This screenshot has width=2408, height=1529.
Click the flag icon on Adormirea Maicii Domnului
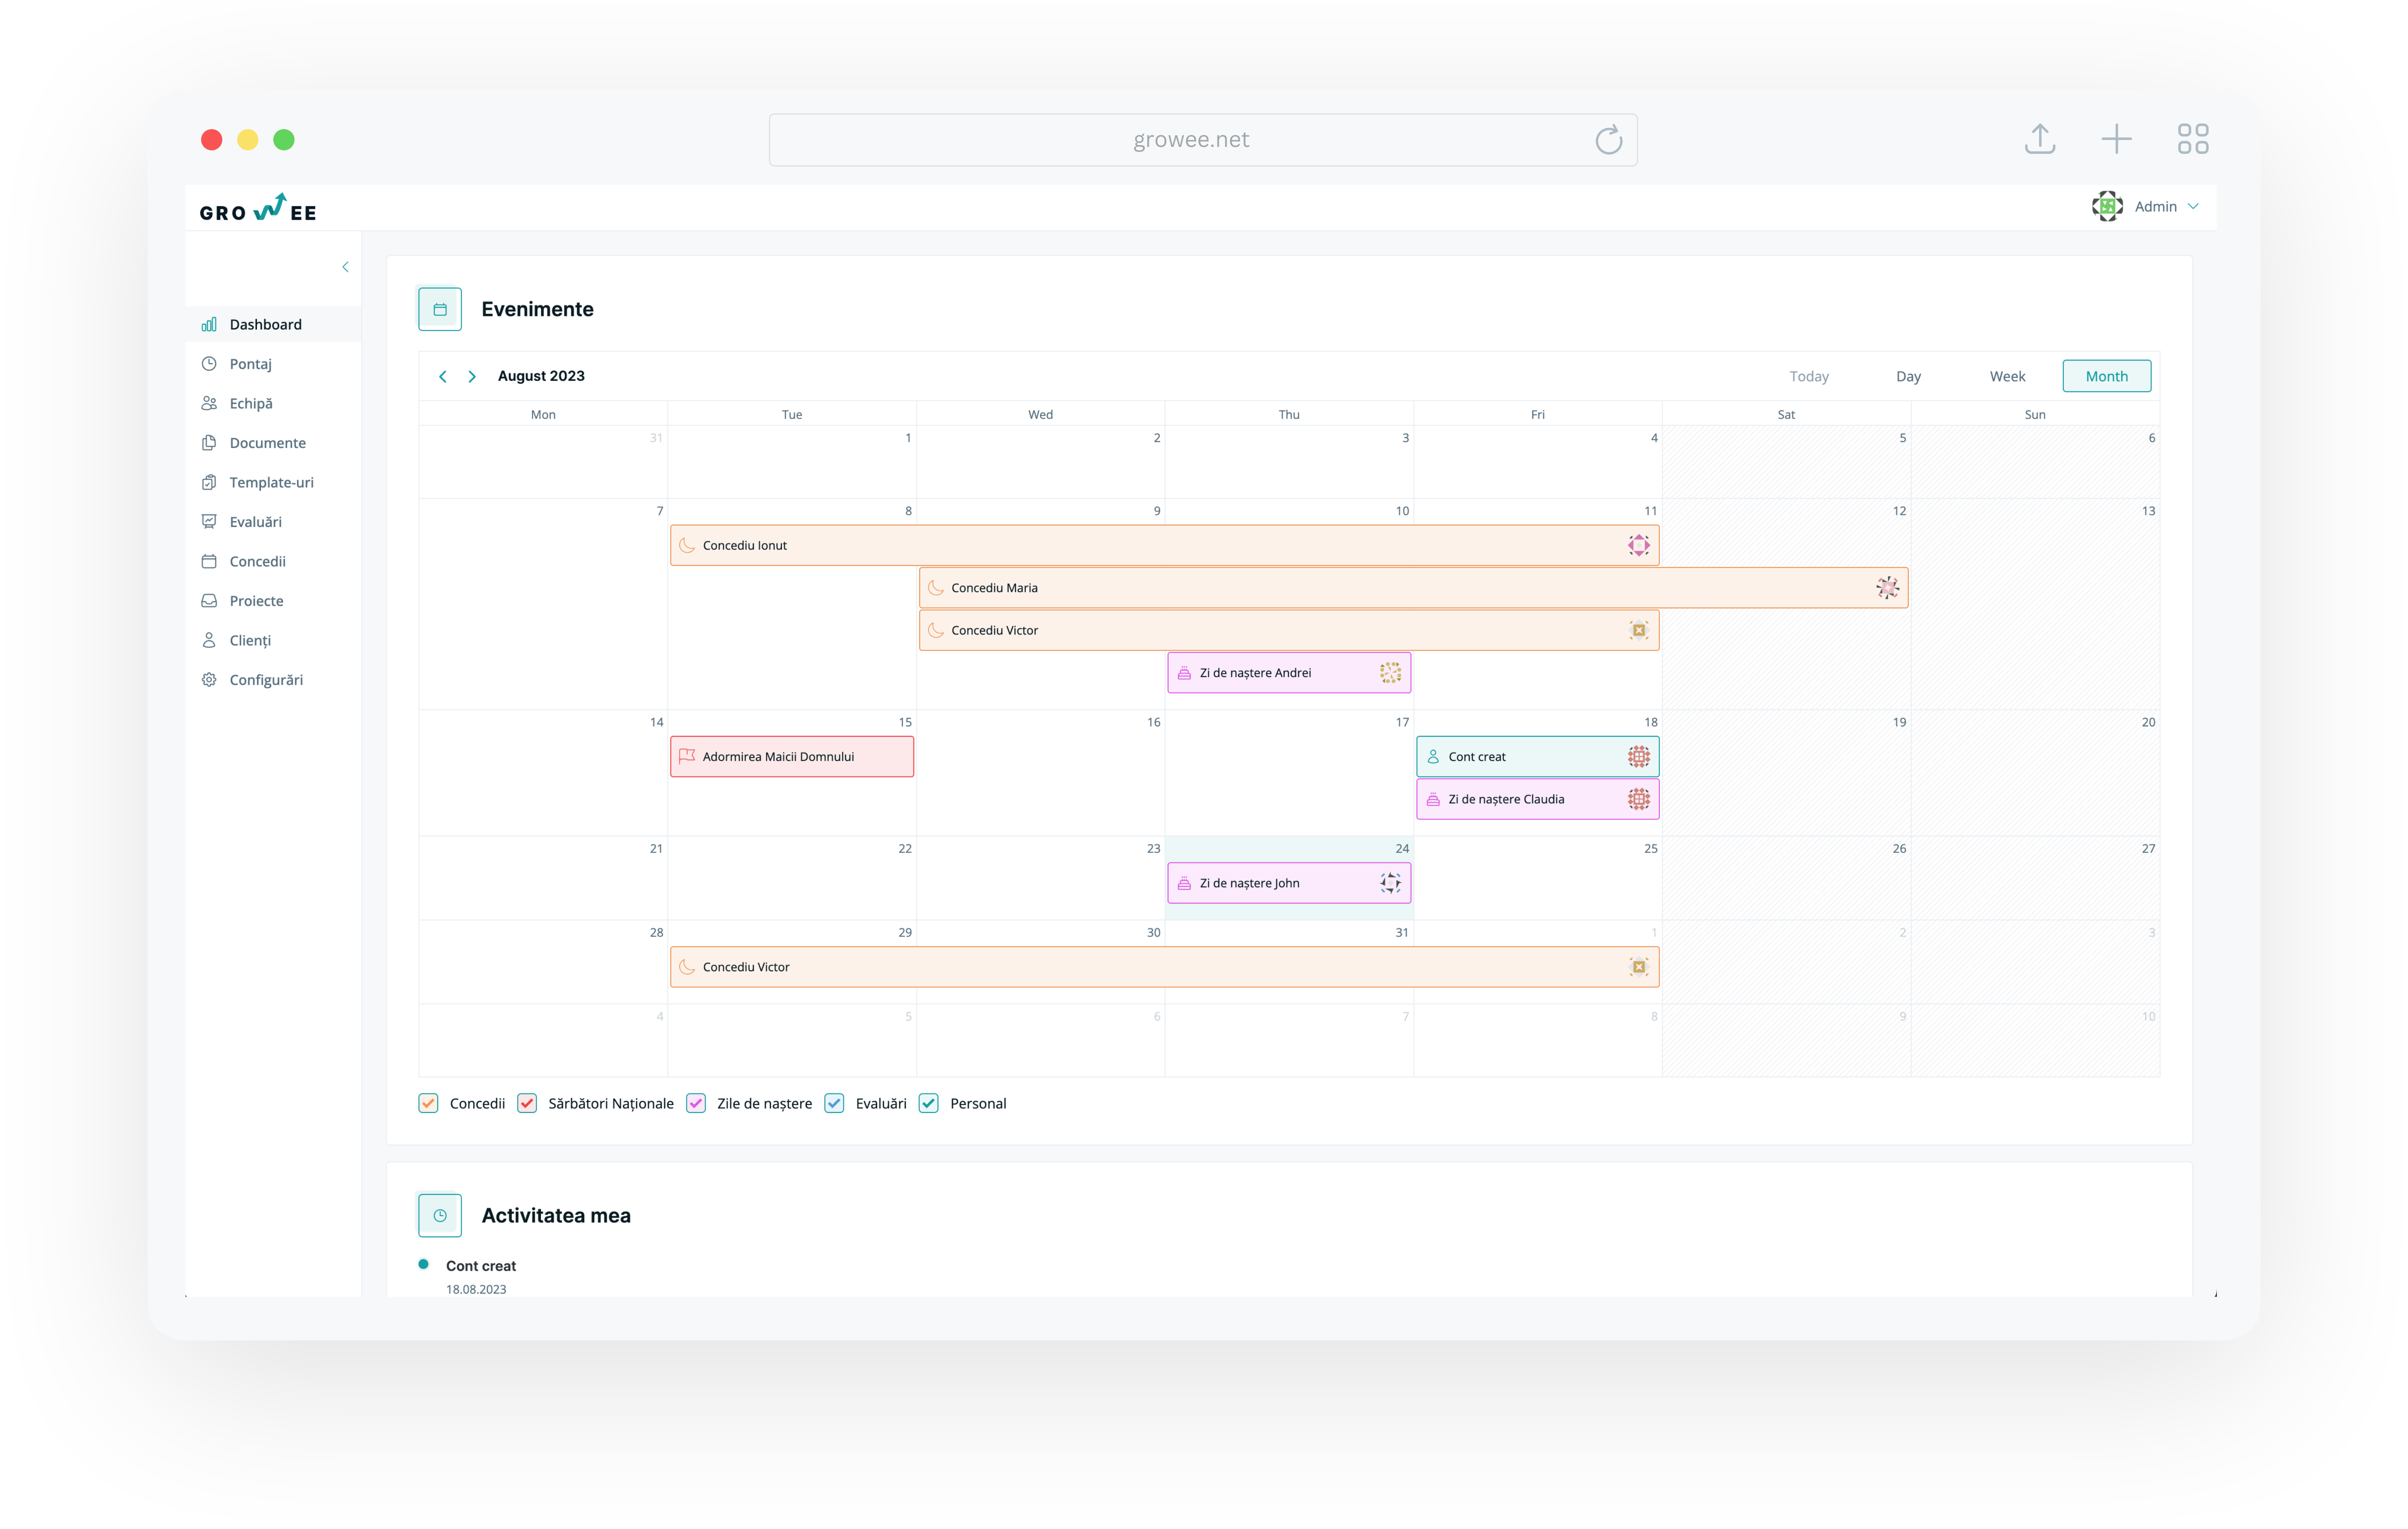[687, 757]
